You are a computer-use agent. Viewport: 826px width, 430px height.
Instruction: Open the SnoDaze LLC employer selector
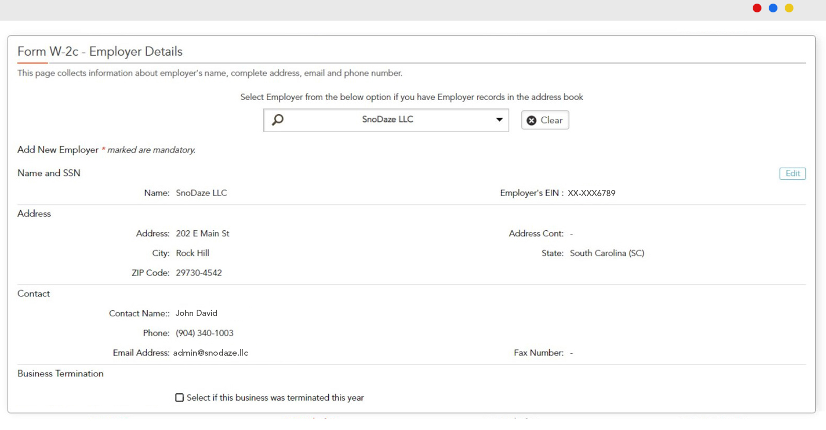coord(387,120)
